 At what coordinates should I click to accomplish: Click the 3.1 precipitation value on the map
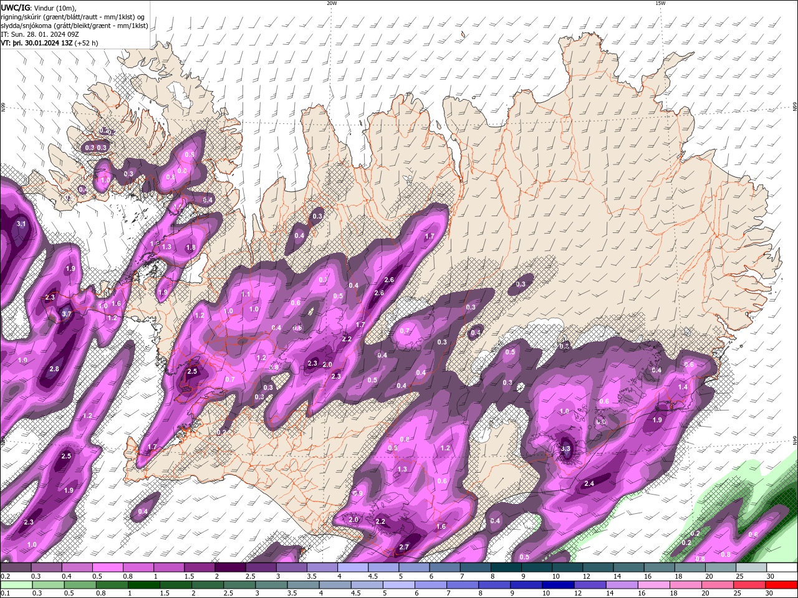click(x=21, y=224)
